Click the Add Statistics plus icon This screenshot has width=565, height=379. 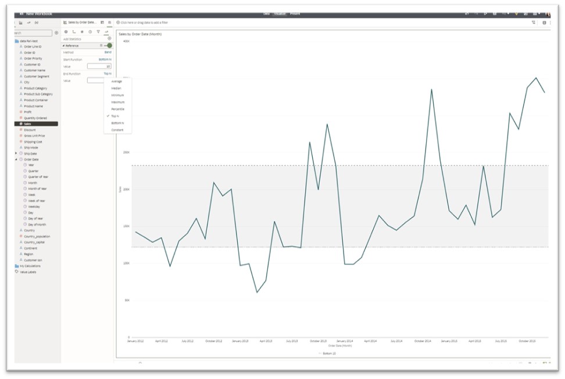pos(109,38)
